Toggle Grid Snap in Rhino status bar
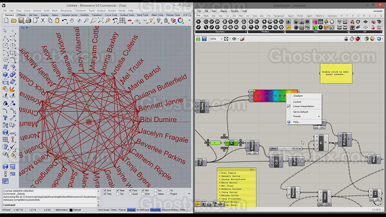Viewport: 386px width, 217px height. tap(104, 210)
